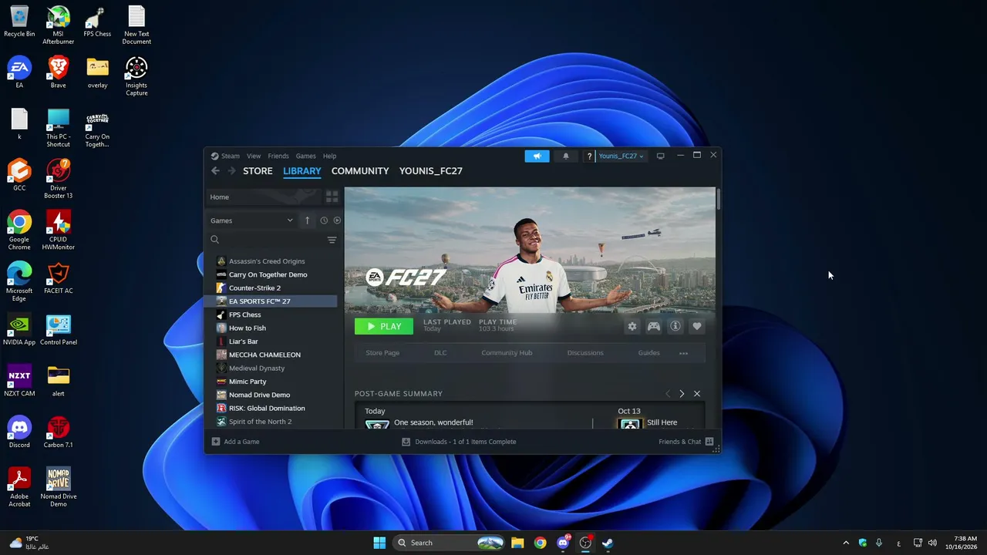Open the Steam help question mark
The width and height of the screenshot is (987, 555).
click(589, 156)
